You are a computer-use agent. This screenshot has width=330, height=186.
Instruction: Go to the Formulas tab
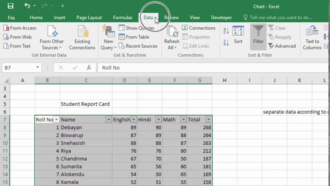click(x=123, y=18)
